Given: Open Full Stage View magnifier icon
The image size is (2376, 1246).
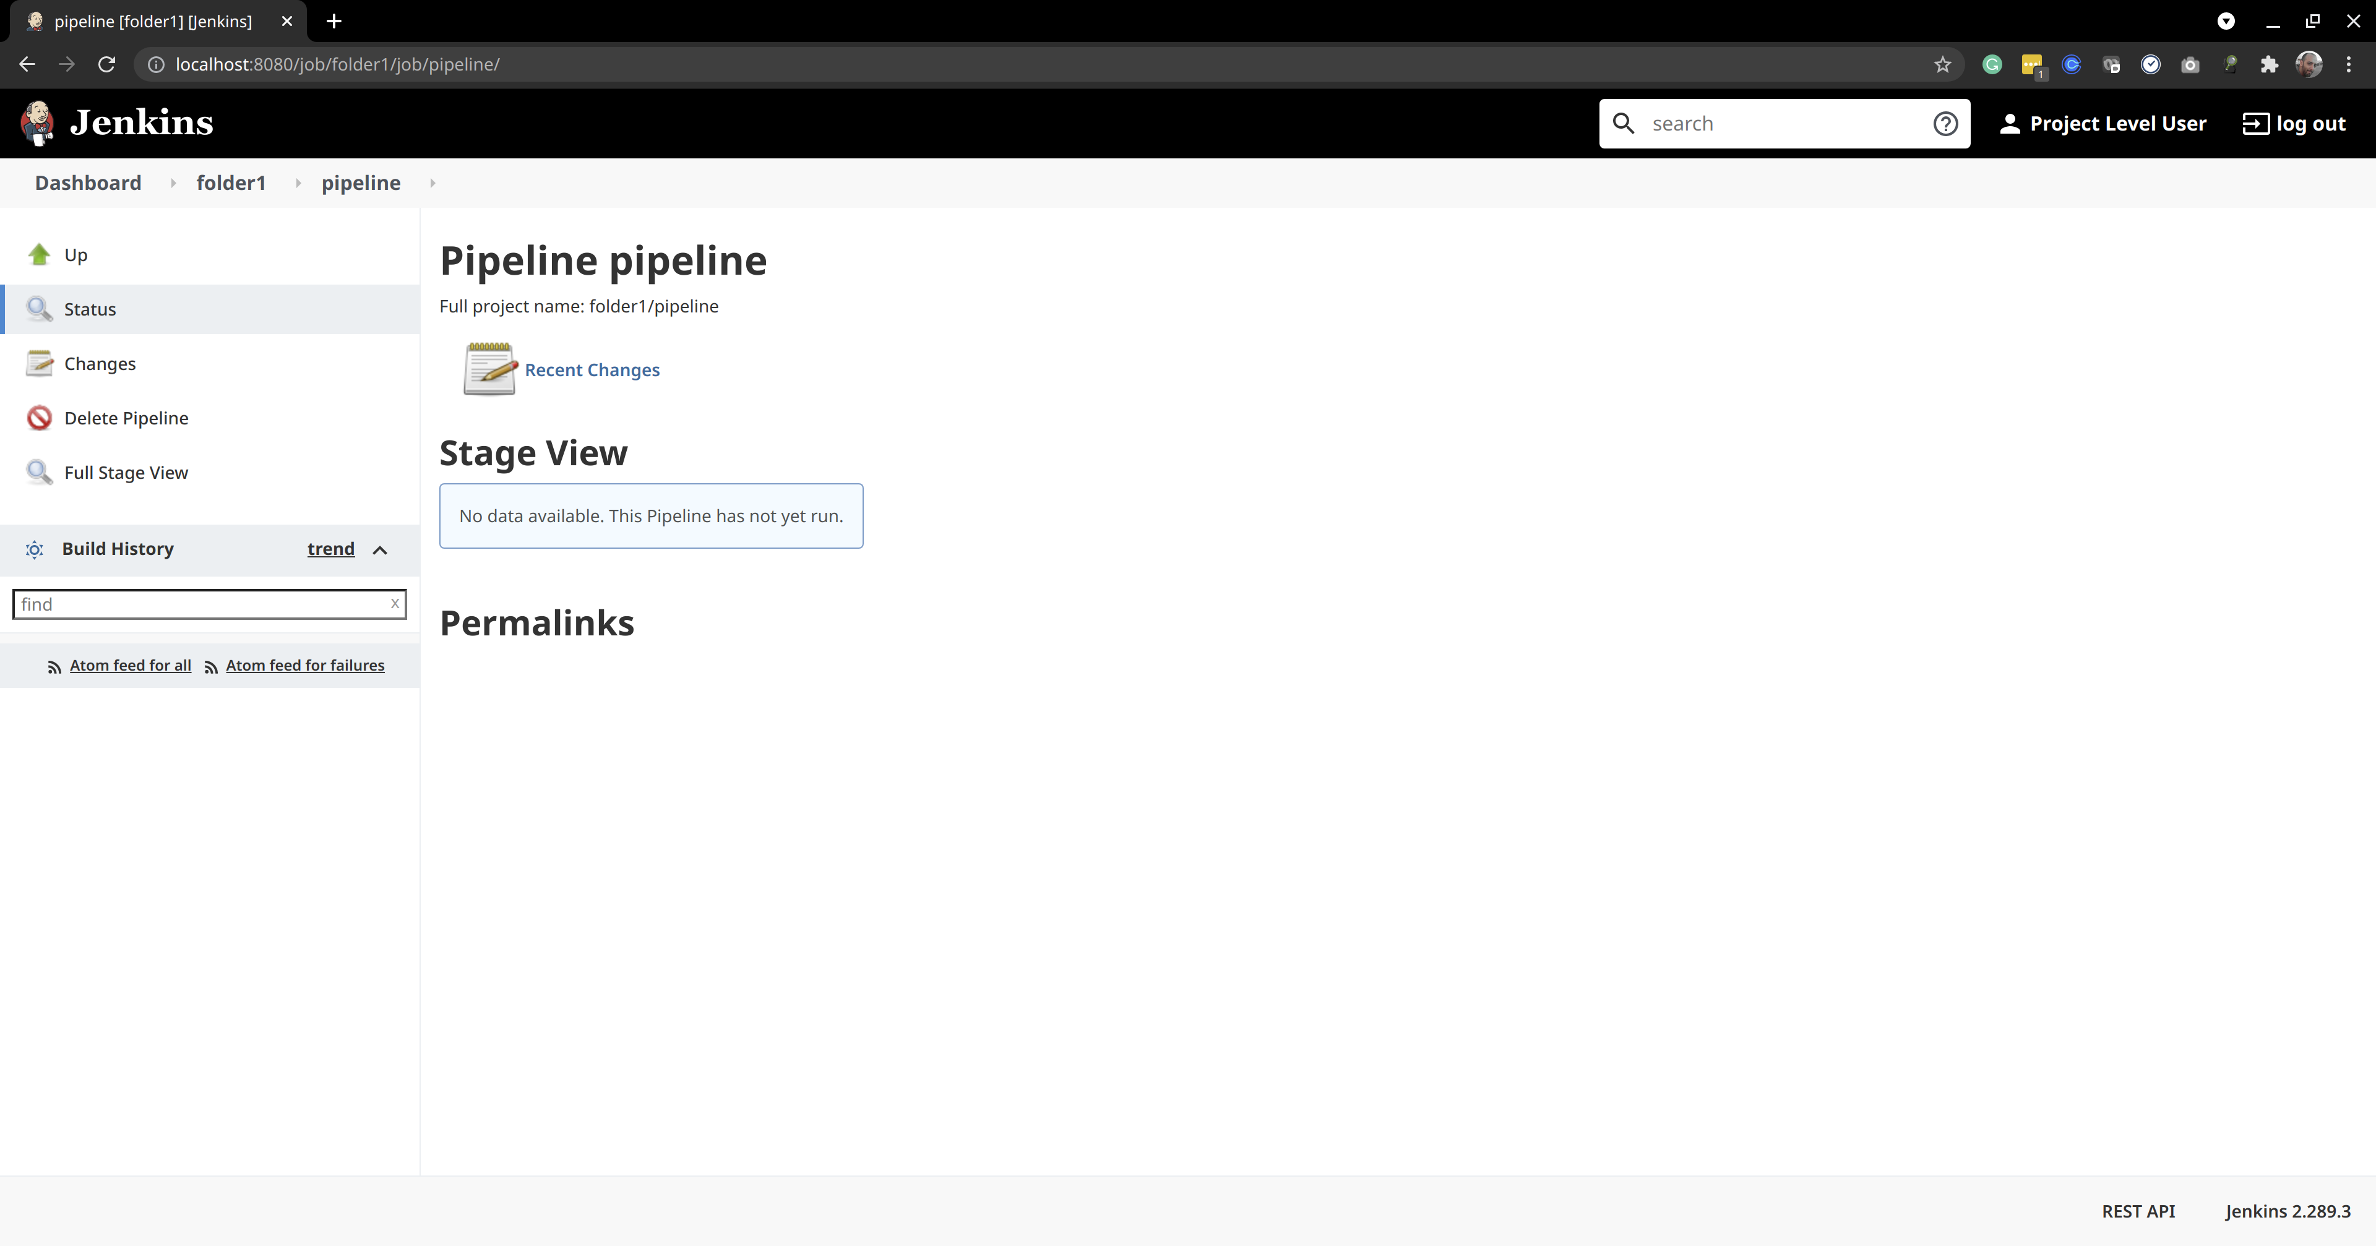Looking at the screenshot, I should click(x=39, y=471).
